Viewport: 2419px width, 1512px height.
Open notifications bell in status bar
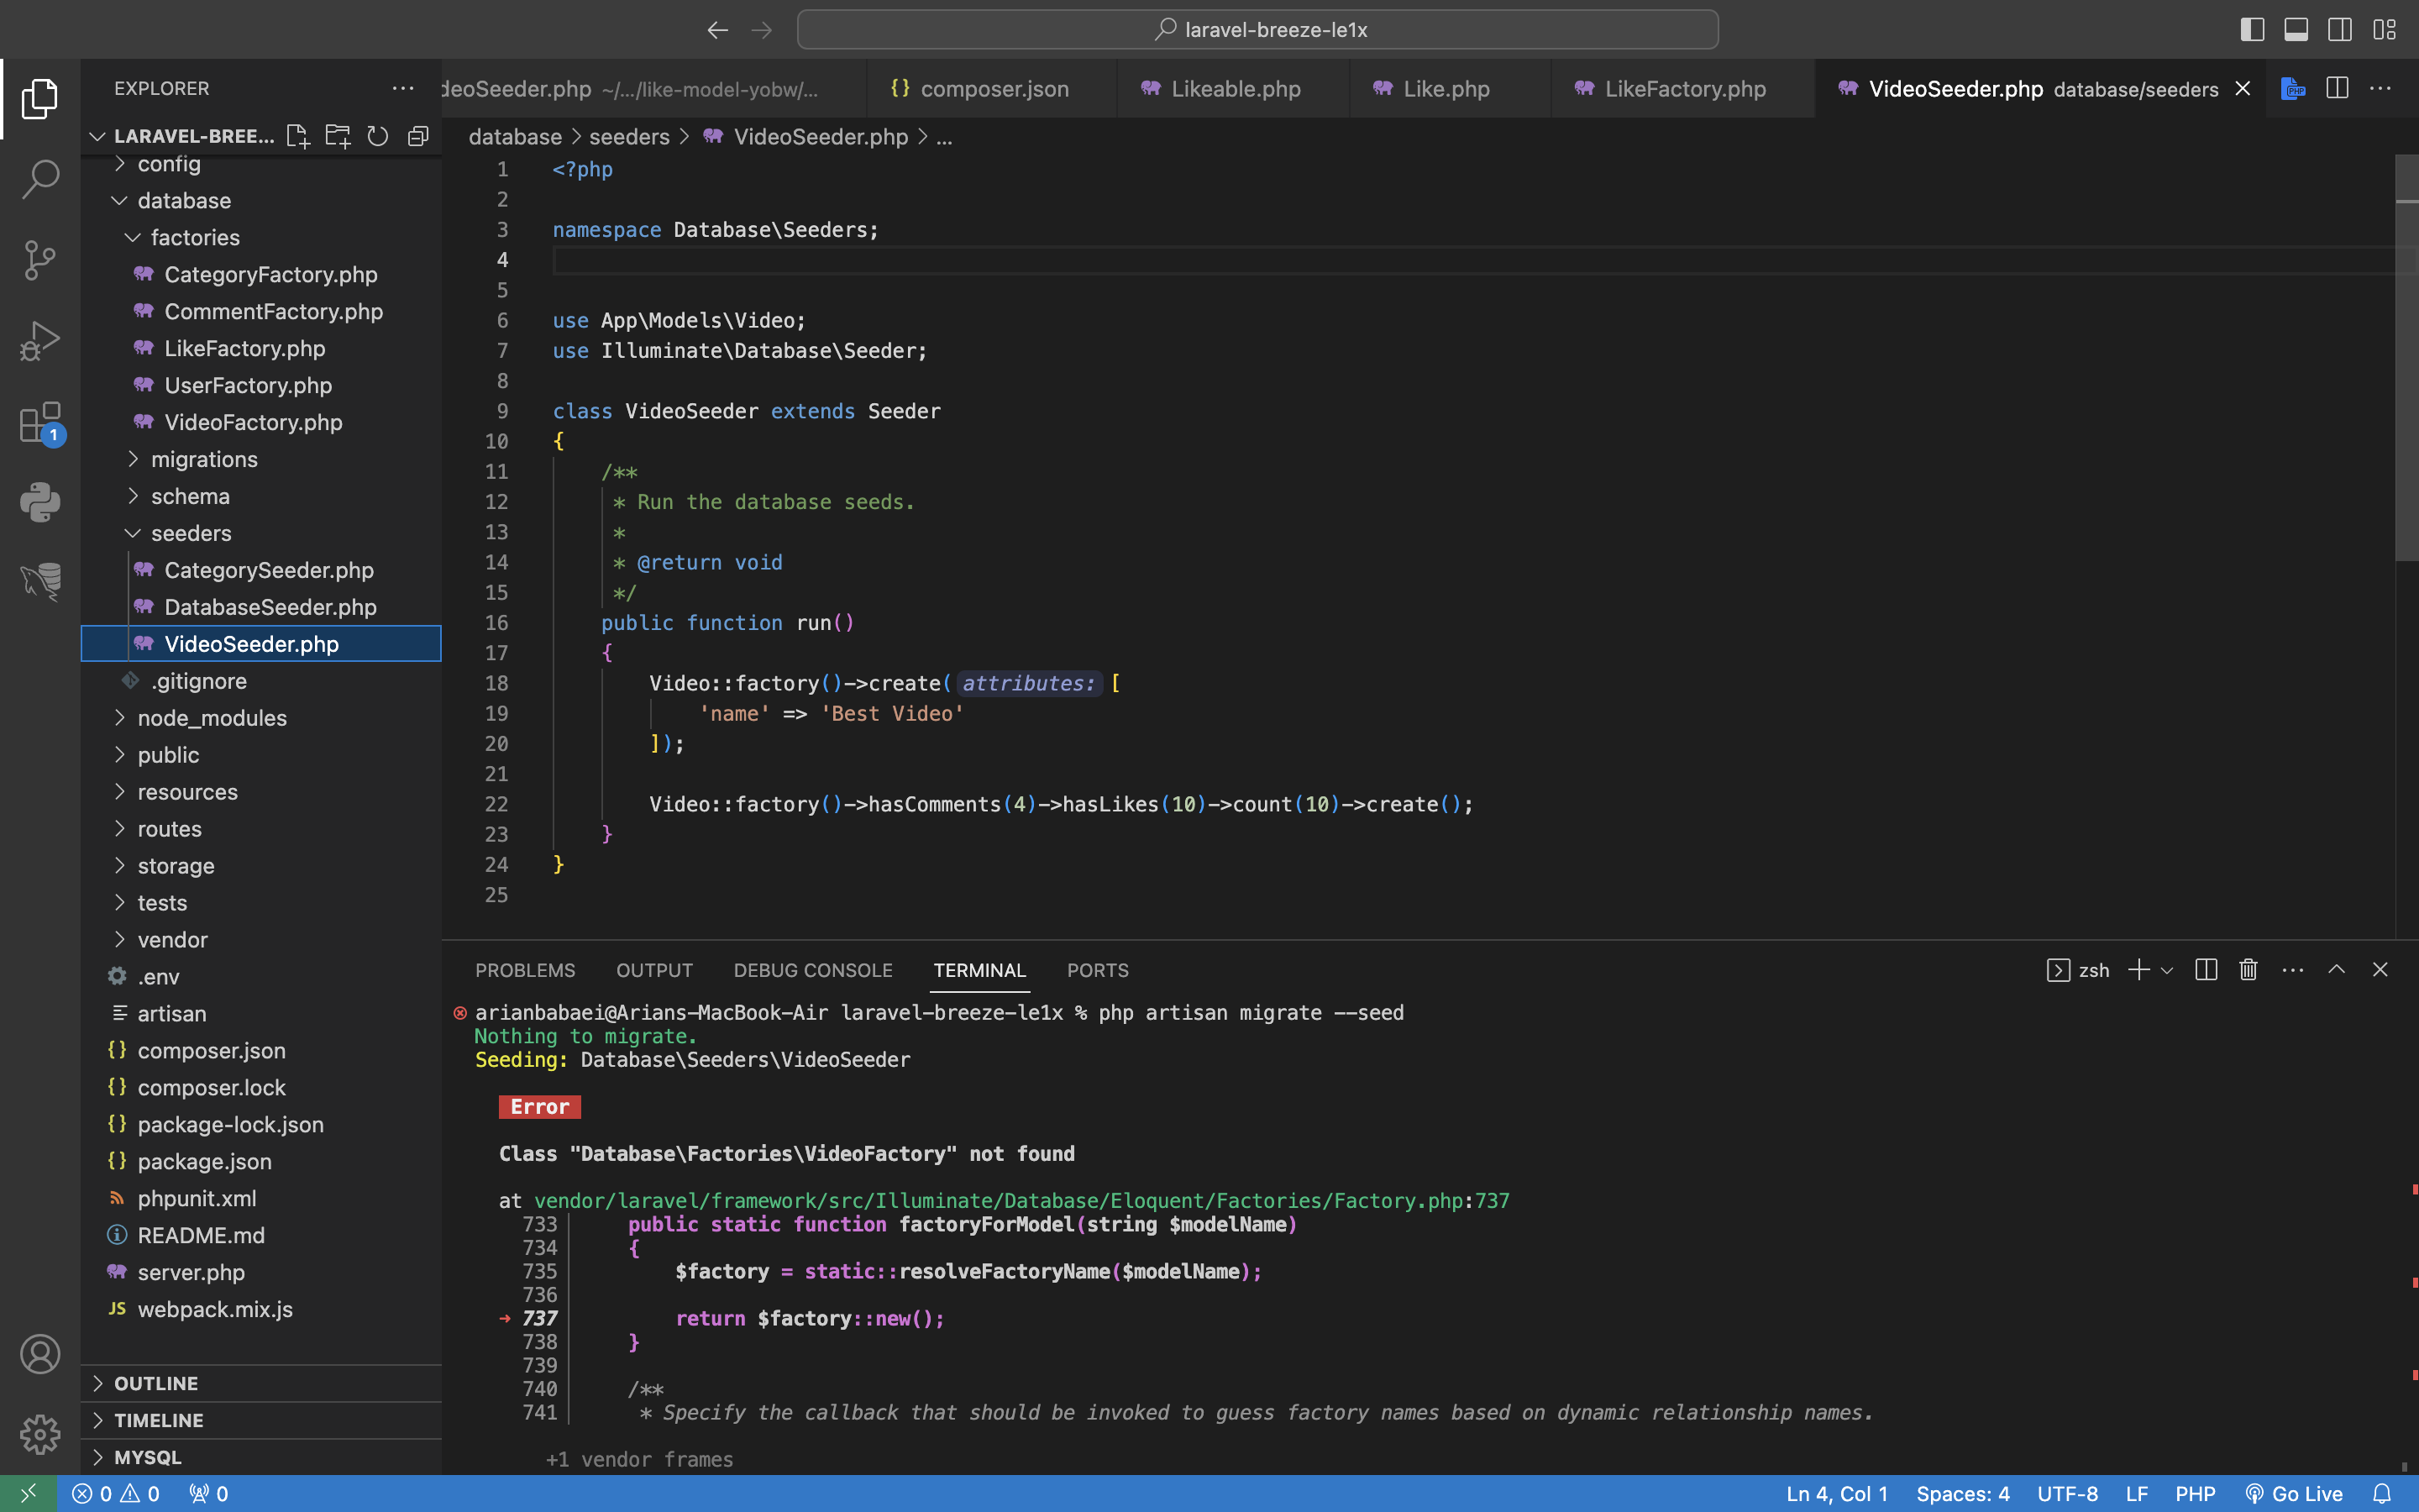coord(2382,1493)
